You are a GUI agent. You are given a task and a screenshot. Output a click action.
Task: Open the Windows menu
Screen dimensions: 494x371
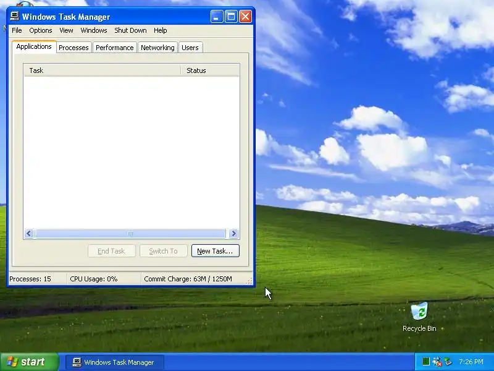(94, 30)
